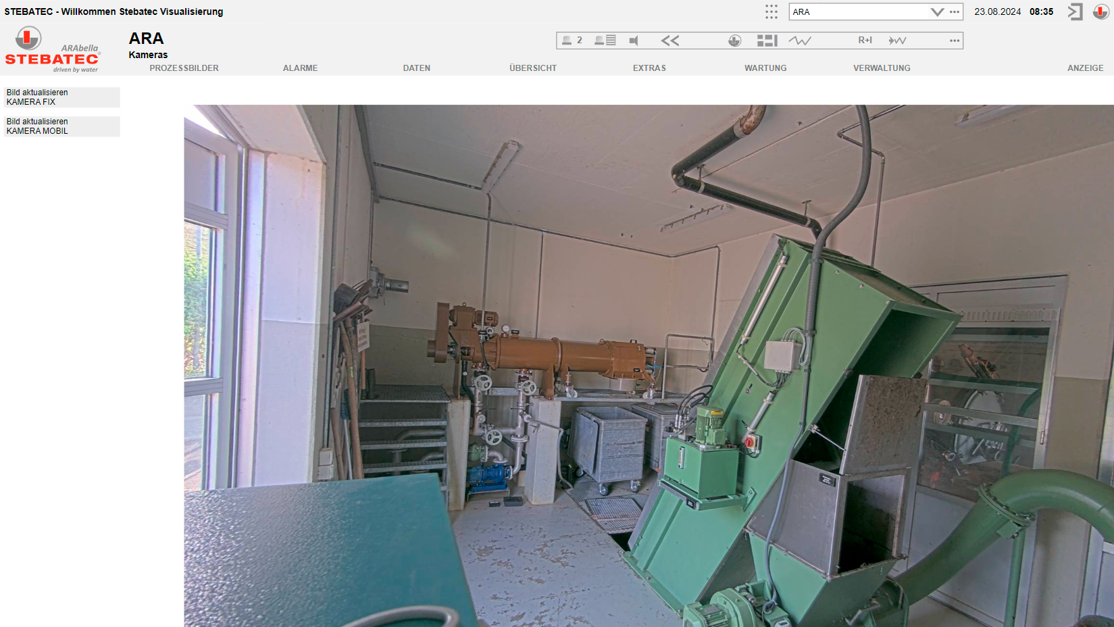Expand more toolbar options ellipsis

pos(954,41)
